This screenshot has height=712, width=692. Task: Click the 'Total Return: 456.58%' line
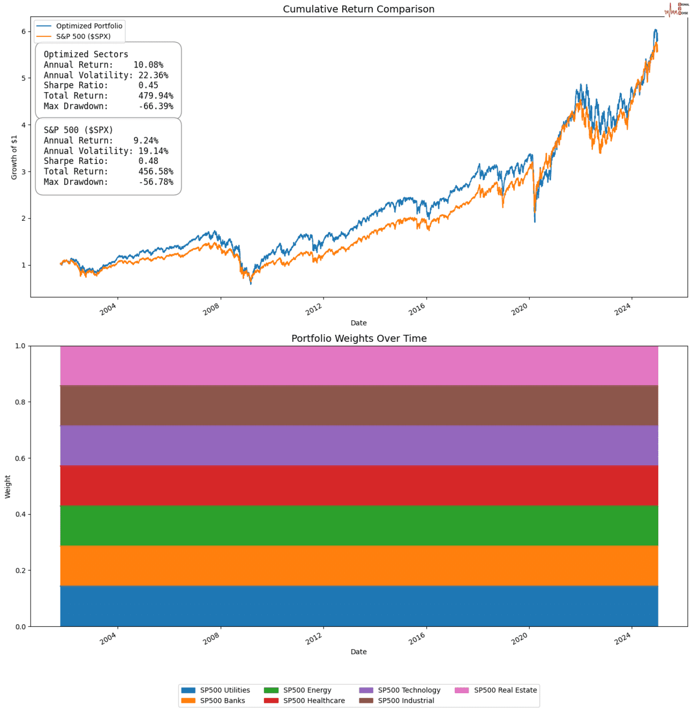click(x=108, y=171)
